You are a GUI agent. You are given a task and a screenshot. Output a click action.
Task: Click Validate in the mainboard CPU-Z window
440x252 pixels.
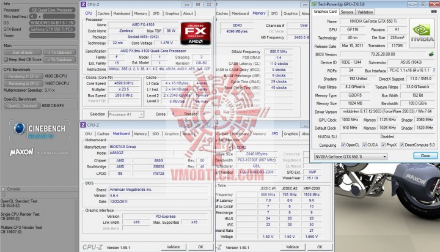[174, 247]
